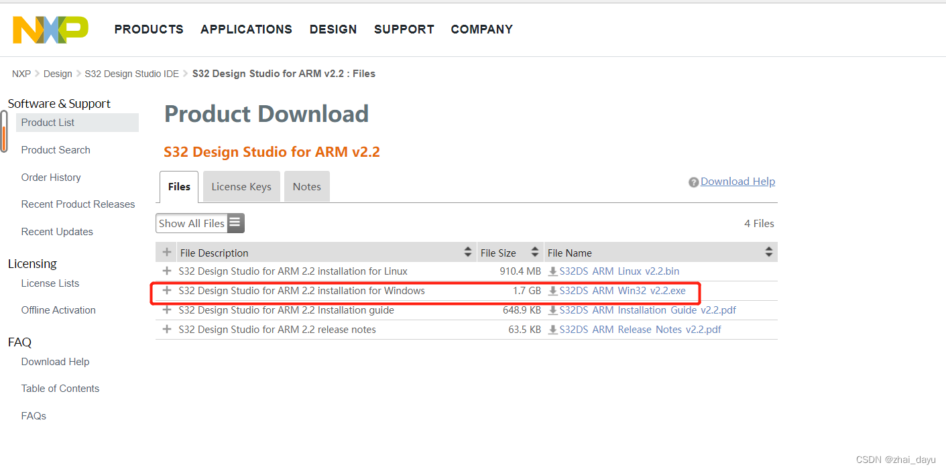Open Download Help under FAQ sidebar
946x471 pixels.
pyautogui.click(x=55, y=362)
